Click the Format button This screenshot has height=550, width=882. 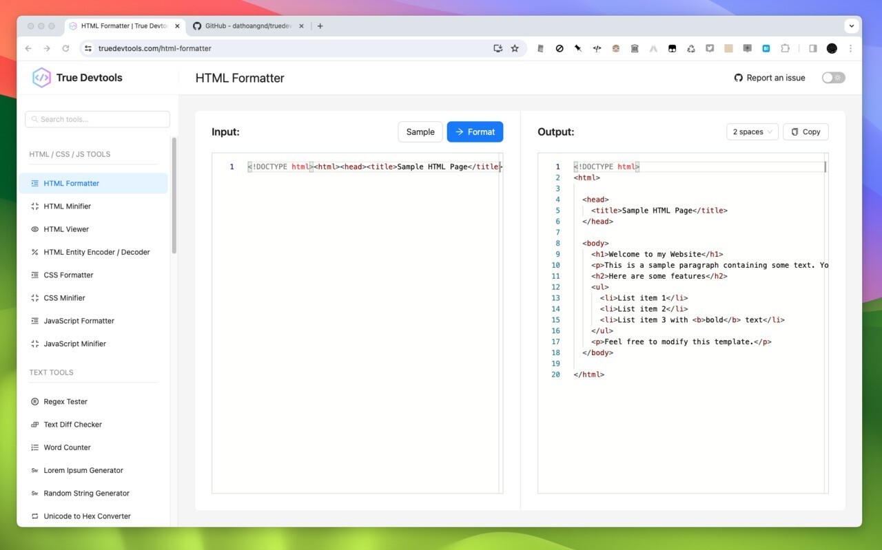[475, 131]
